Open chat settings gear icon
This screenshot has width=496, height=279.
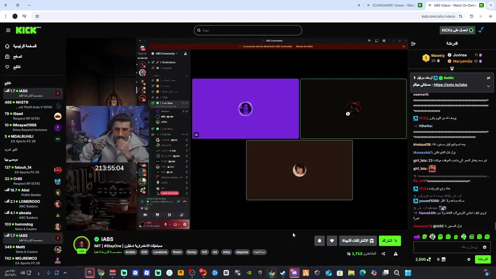pos(468,259)
